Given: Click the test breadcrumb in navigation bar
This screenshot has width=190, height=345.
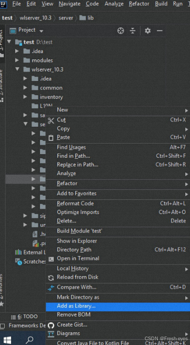Looking at the screenshot, I should tap(7, 18).
